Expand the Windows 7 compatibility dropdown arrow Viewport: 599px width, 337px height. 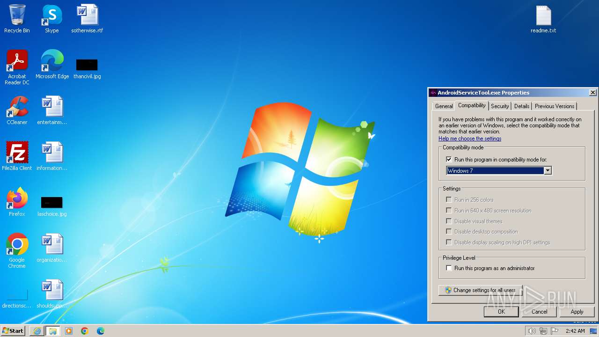(548, 171)
